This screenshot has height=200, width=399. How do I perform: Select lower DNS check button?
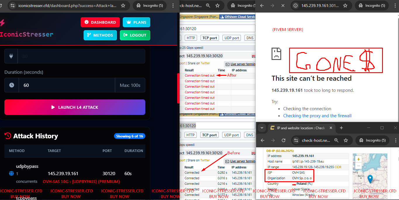click(250, 135)
